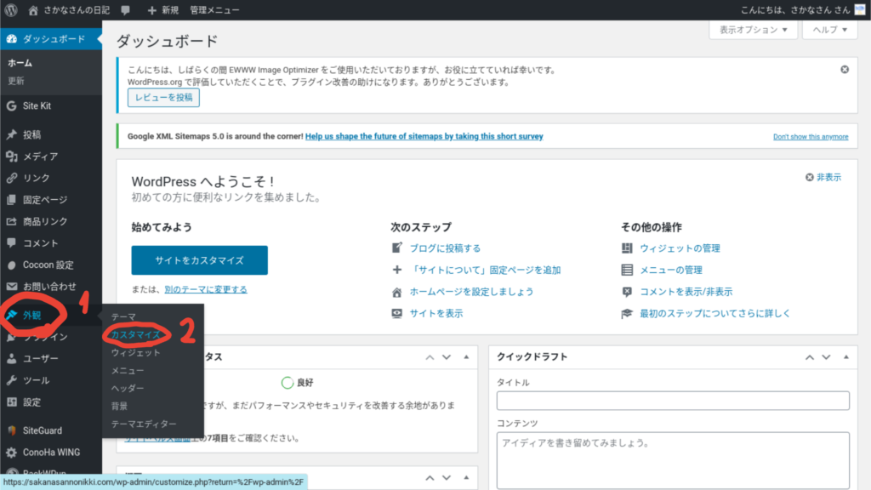Open the comments bubble in admin bar
The height and width of the screenshot is (490, 871).
click(x=126, y=10)
